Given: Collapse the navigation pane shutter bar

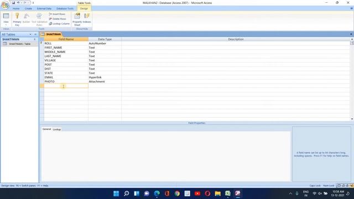Looking at the screenshot, I should 35,34.
